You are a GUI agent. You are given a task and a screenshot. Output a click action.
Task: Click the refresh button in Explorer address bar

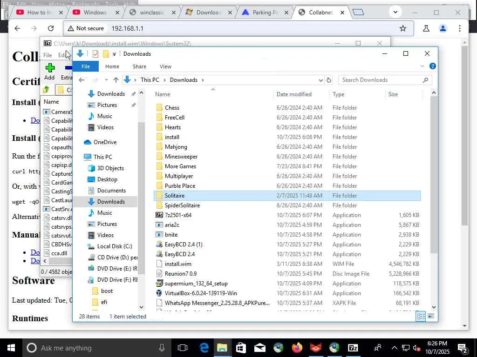328,80
